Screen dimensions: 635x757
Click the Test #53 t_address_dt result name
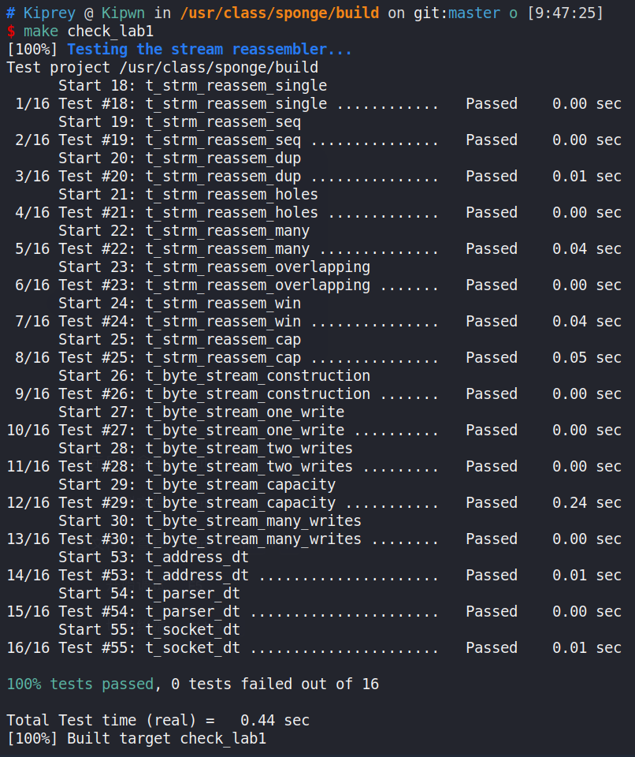coord(197,575)
